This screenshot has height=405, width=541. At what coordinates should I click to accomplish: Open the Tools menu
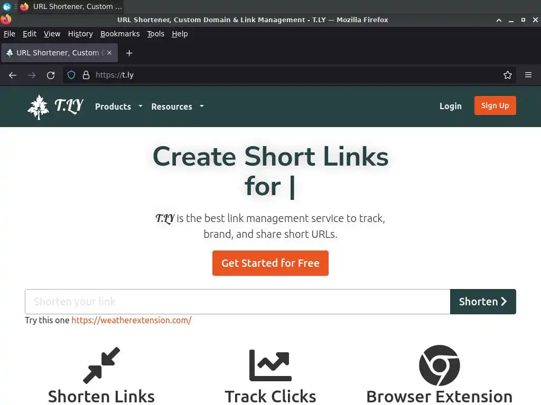(x=156, y=34)
